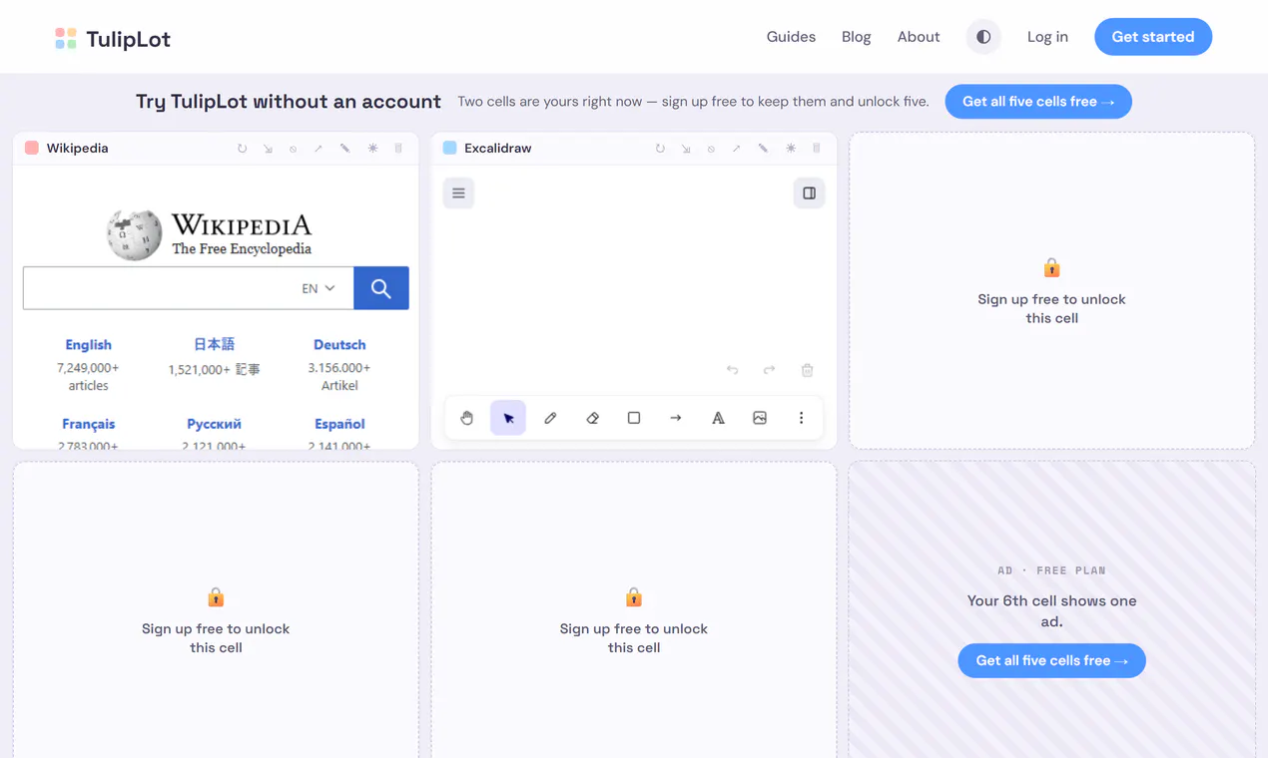Select the Excalidraw pencil draw tool

[x=550, y=418]
